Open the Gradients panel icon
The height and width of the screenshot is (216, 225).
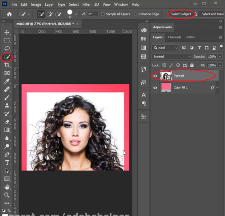tap(144, 48)
